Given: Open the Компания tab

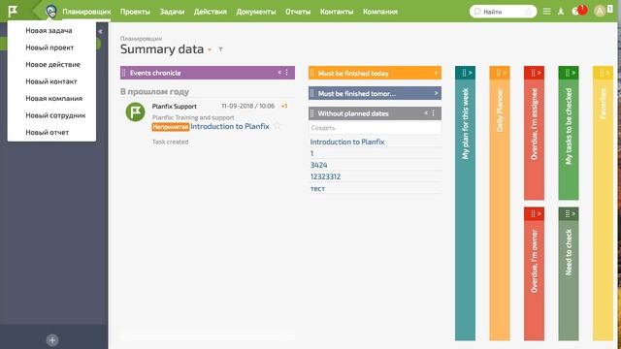Looking at the screenshot, I should tap(380, 12).
